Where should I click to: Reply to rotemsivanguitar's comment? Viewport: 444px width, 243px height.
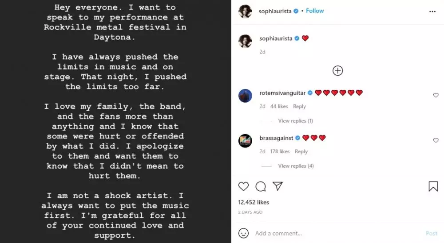(299, 106)
